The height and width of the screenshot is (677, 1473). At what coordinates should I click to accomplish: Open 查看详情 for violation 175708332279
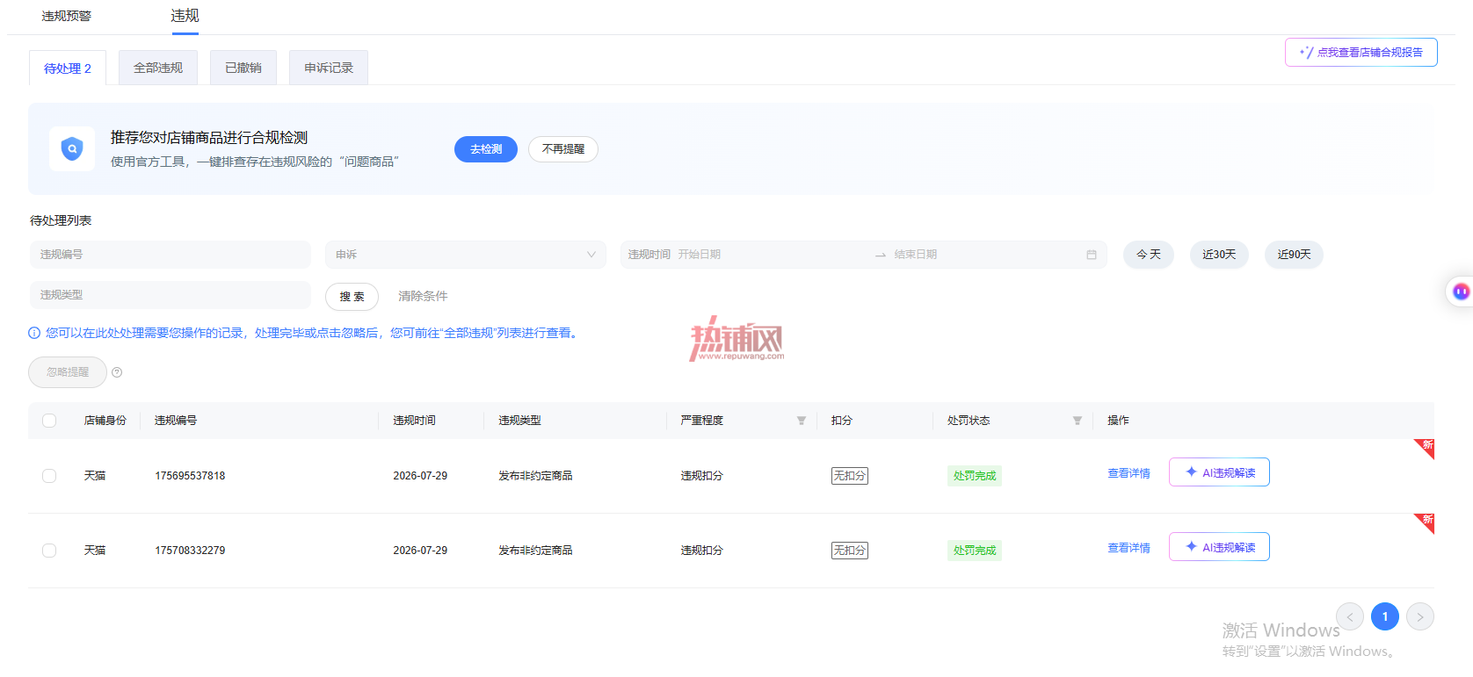pyautogui.click(x=1128, y=548)
